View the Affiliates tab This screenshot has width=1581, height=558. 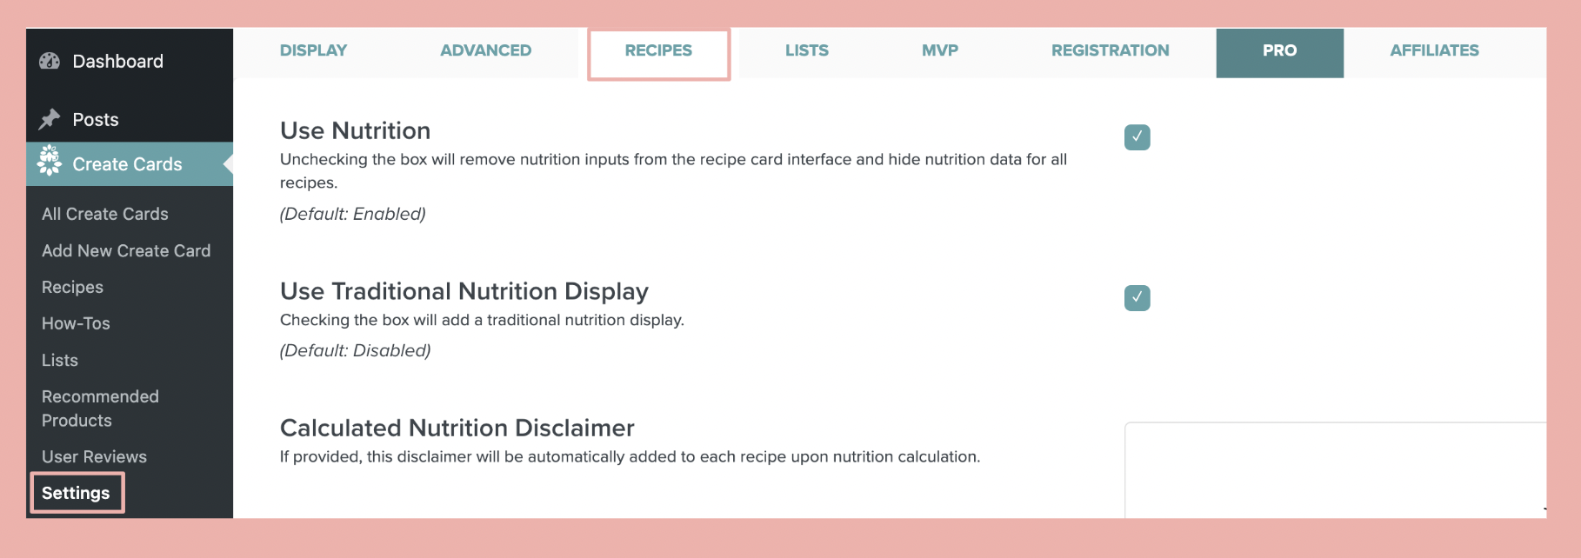coord(1434,50)
